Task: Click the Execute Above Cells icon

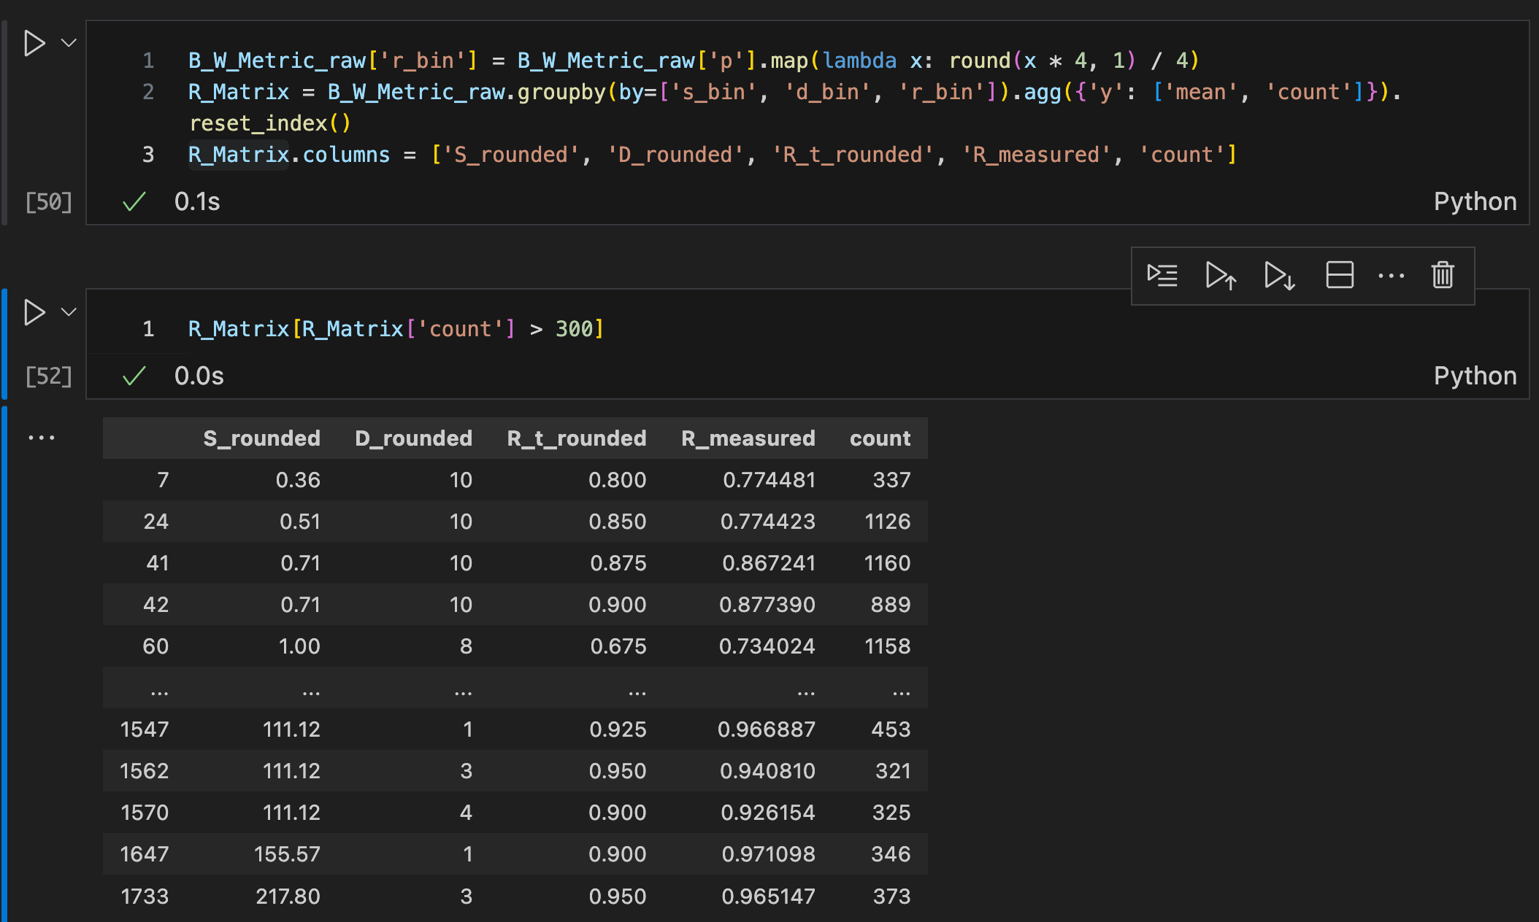Action: tap(1221, 276)
